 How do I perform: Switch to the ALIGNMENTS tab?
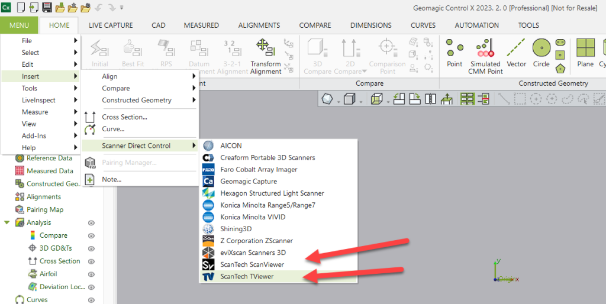259,25
